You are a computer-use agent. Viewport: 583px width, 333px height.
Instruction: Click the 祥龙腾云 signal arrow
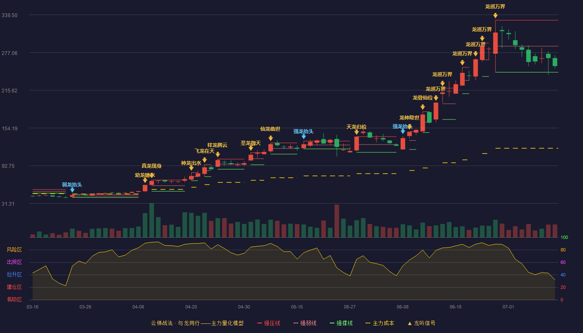218,154
